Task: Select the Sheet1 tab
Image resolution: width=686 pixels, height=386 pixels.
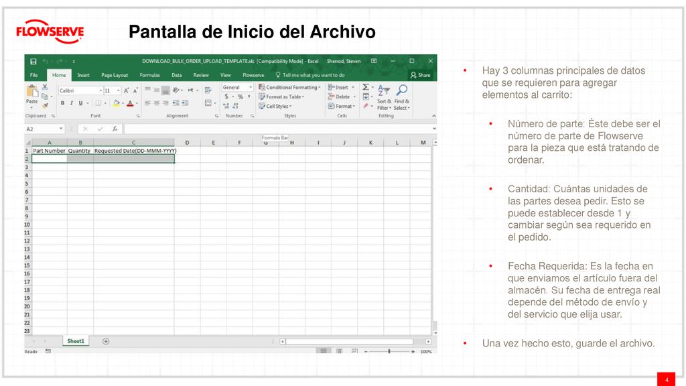Action: coord(76,341)
